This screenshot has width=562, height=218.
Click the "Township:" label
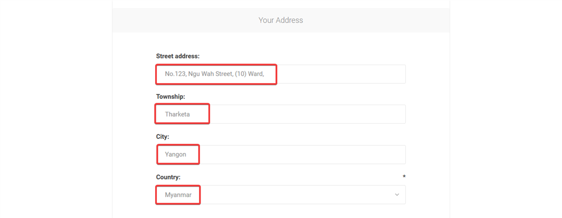(170, 97)
